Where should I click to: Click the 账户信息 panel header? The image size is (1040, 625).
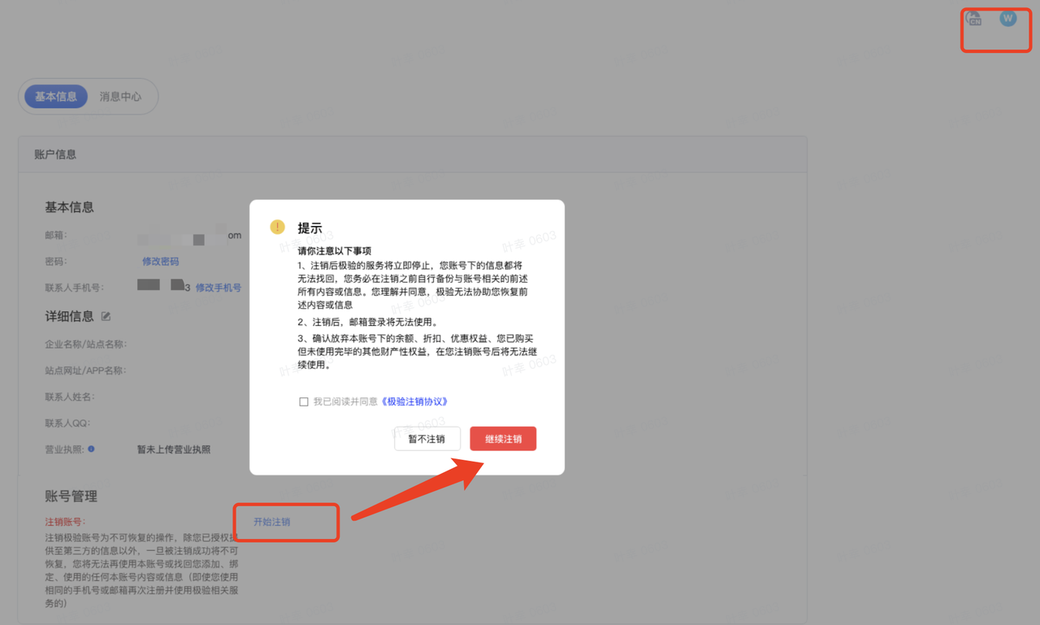point(56,154)
